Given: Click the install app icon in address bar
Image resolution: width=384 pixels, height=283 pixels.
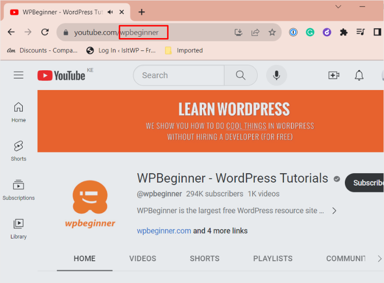Looking at the screenshot, I should [x=238, y=32].
